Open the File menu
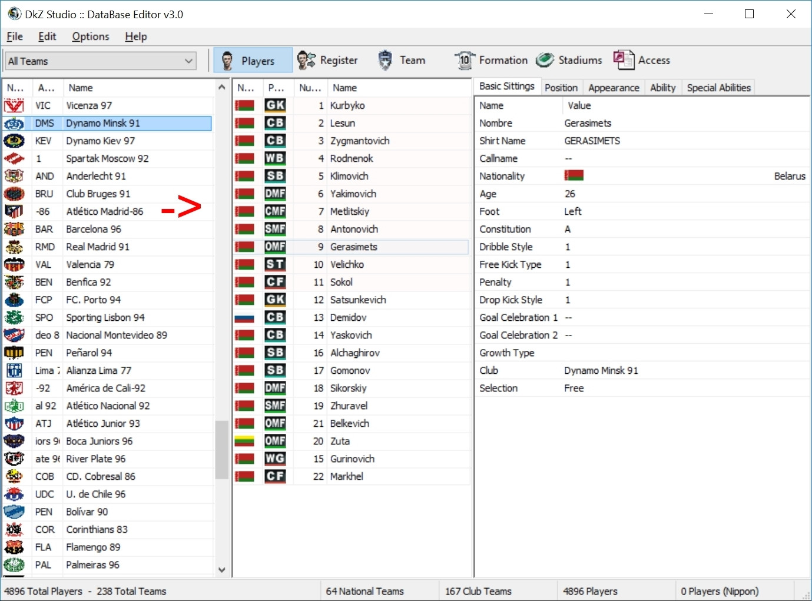The width and height of the screenshot is (812, 601). [15, 36]
